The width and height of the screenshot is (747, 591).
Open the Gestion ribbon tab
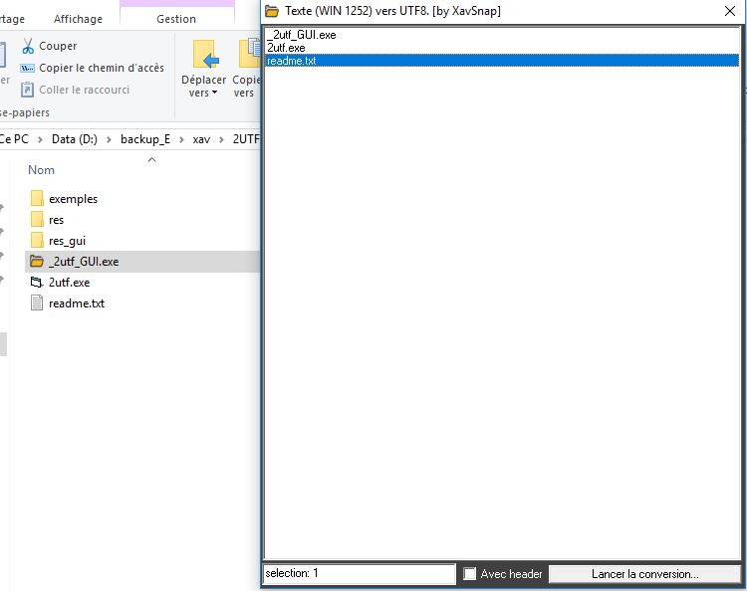[x=176, y=19]
